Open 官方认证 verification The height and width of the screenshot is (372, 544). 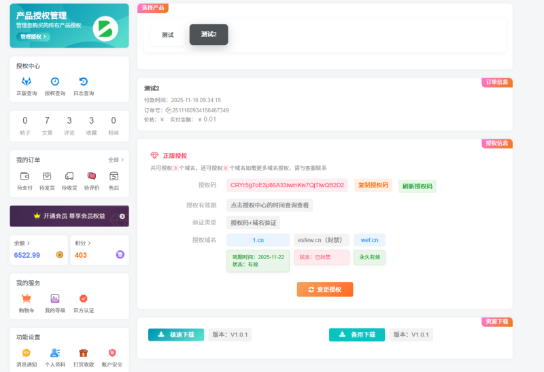(83, 303)
